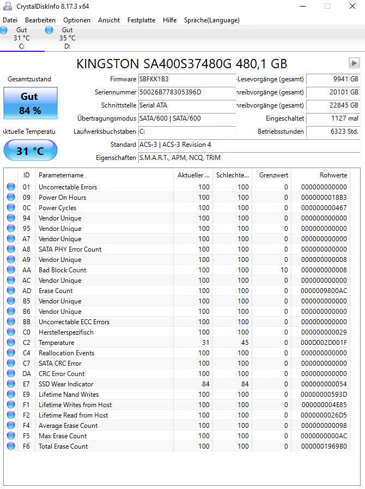The height and width of the screenshot is (489, 365).
Task: Click status orb for Bad Block Count row
Action: (x=11, y=270)
